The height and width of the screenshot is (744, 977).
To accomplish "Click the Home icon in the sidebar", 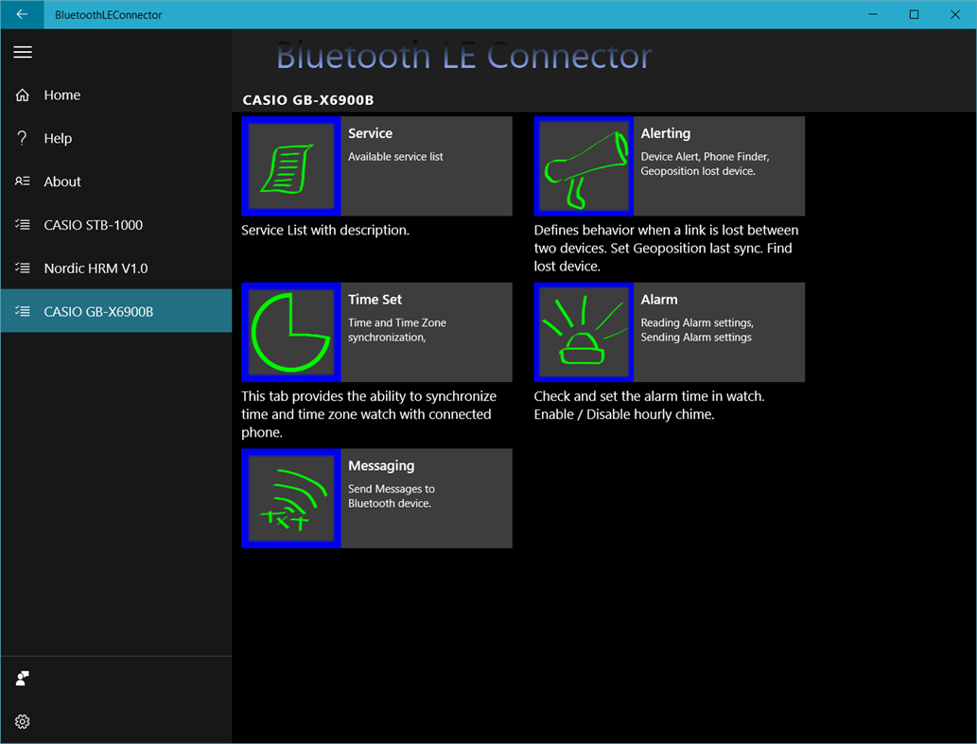I will [22, 95].
